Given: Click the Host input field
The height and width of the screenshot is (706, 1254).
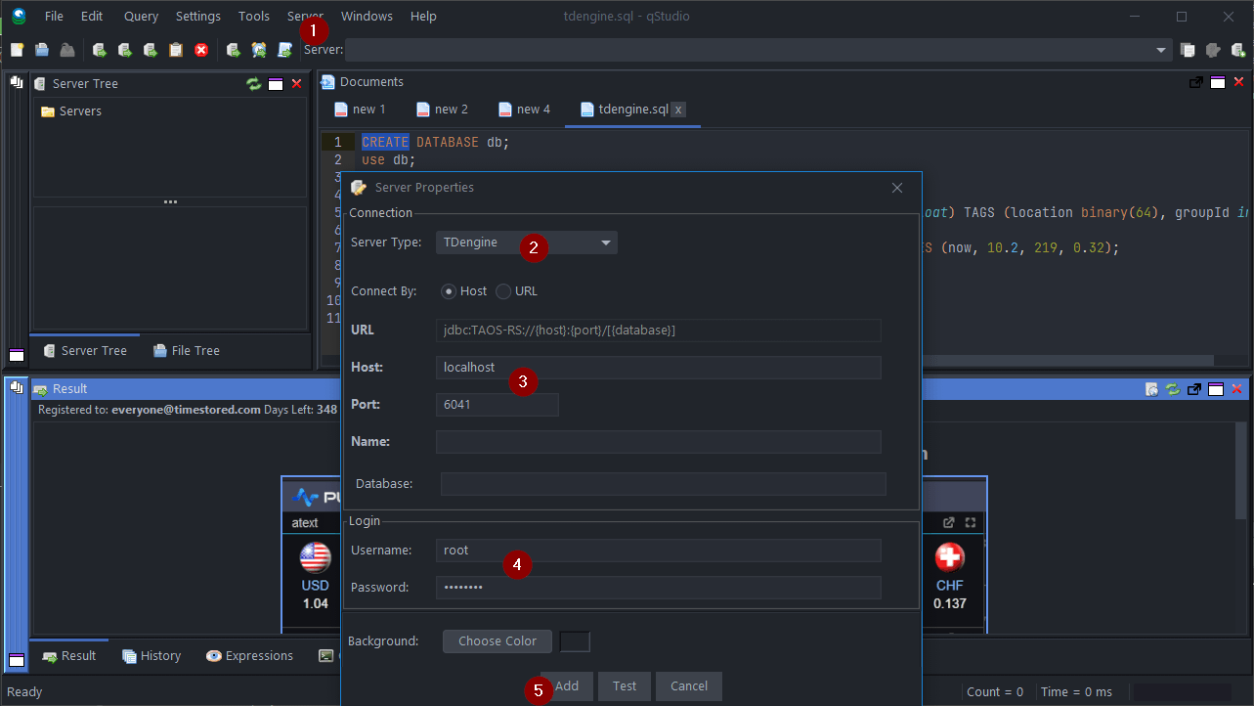Looking at the screenshot, I should (x=659, y=368).
